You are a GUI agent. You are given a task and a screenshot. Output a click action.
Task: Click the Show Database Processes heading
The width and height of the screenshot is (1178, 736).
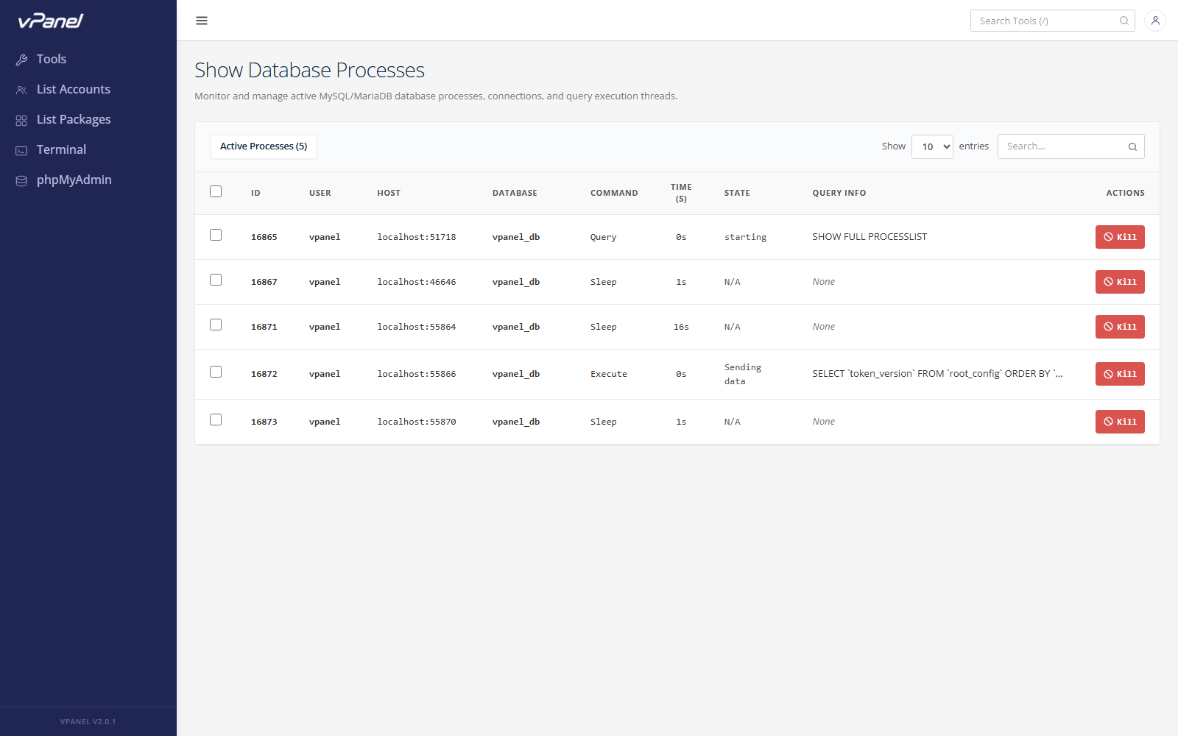pos(309,70)
